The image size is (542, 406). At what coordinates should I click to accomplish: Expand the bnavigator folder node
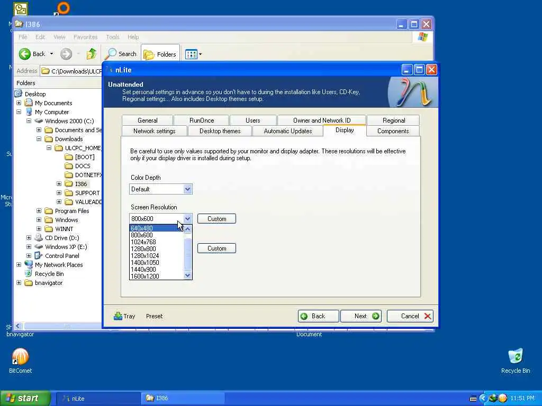pos(19,282)
